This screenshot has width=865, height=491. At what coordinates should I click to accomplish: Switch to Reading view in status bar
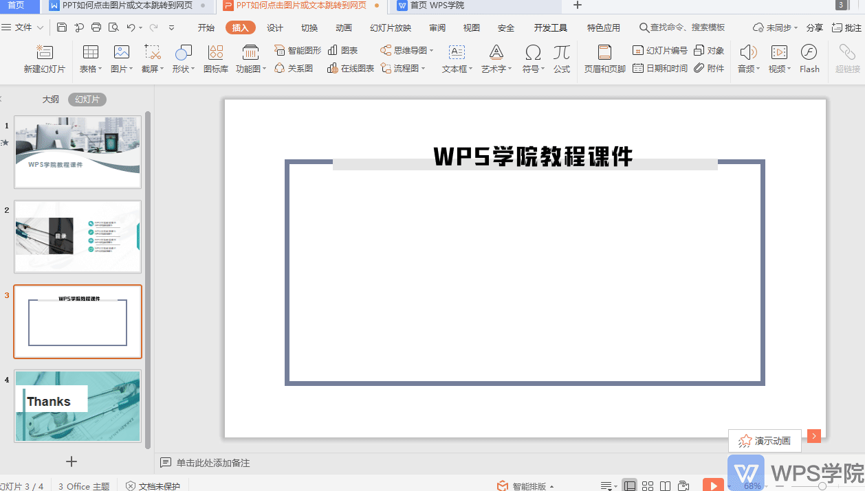click(665, 486)
